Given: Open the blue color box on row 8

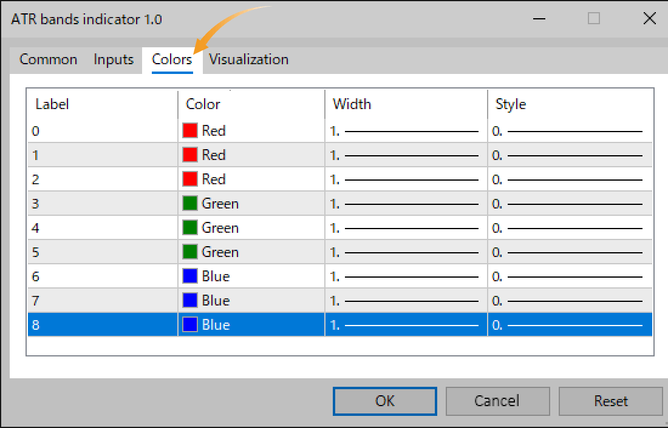Looking at the screenshot, I should pos(191,324).
